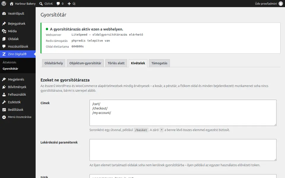Click the Felhasználók user icon
Viewport: 285px width, 178px height.
tap(4, 95)
